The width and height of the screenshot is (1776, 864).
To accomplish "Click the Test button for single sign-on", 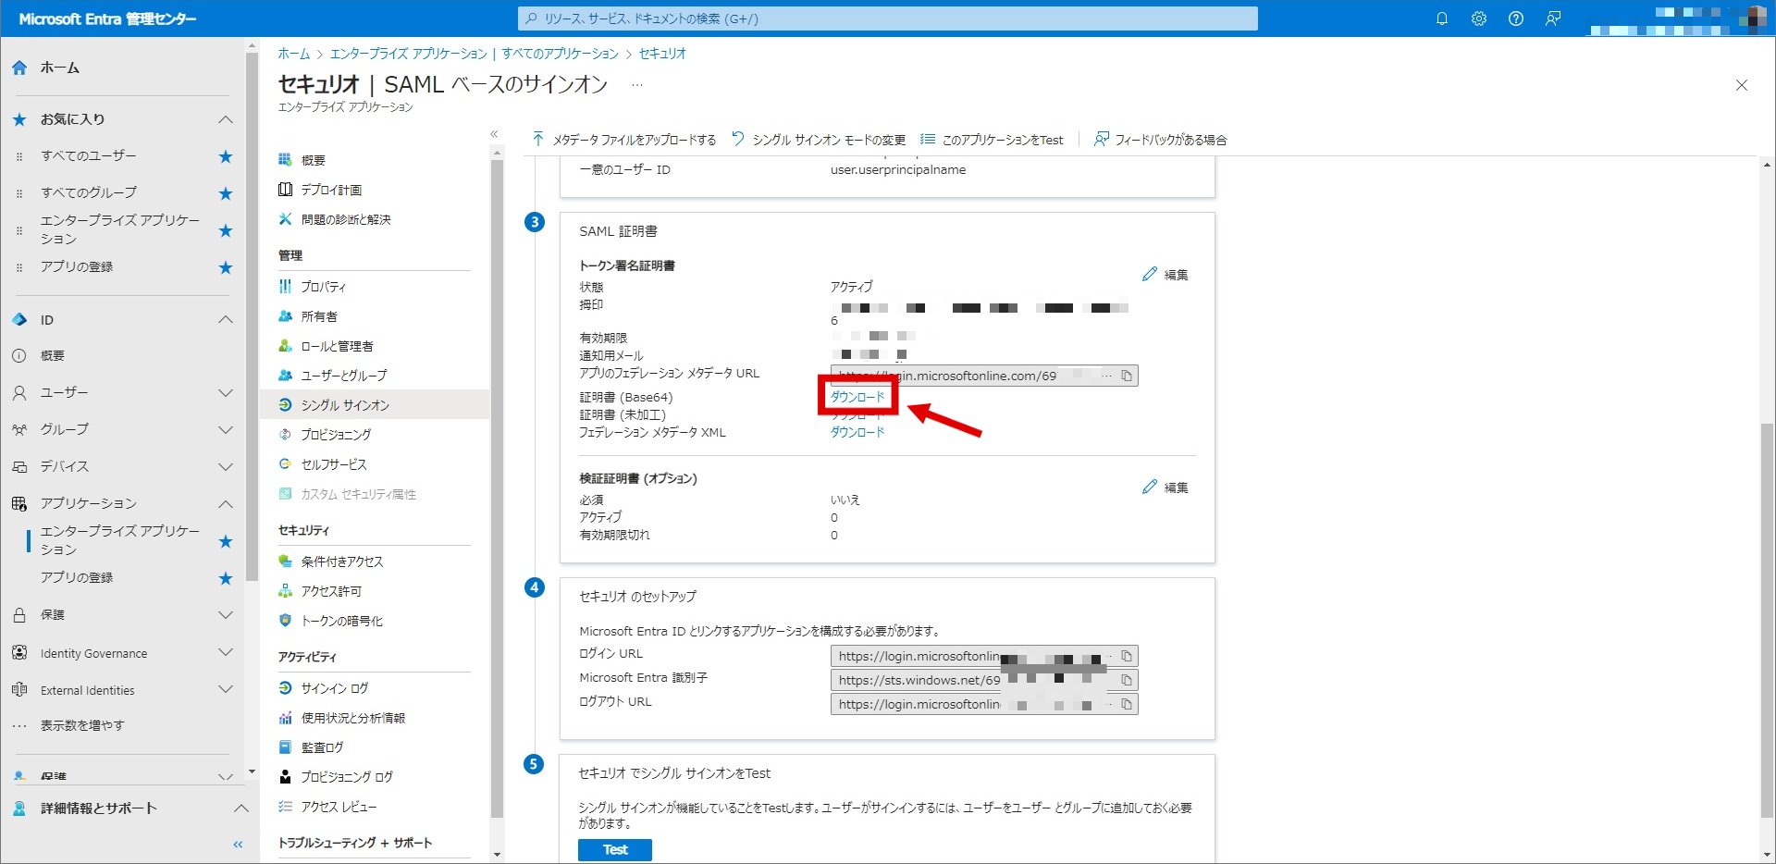I will [x=615, y=849].
